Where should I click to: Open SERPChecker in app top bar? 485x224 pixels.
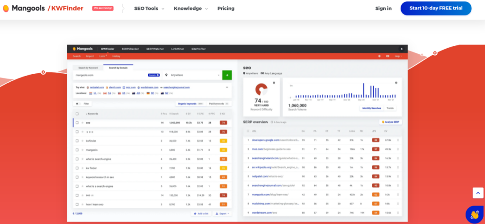[x=130, y=49]
